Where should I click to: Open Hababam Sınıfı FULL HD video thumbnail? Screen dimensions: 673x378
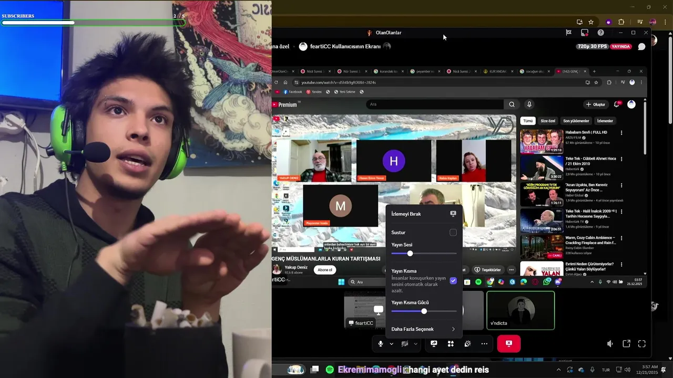(542, 141)
